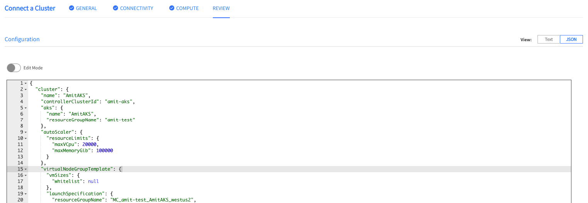The height and width of the screenshot is (203, 588).
Task: Toggle the Edit Mode switch
Action: 13,68
